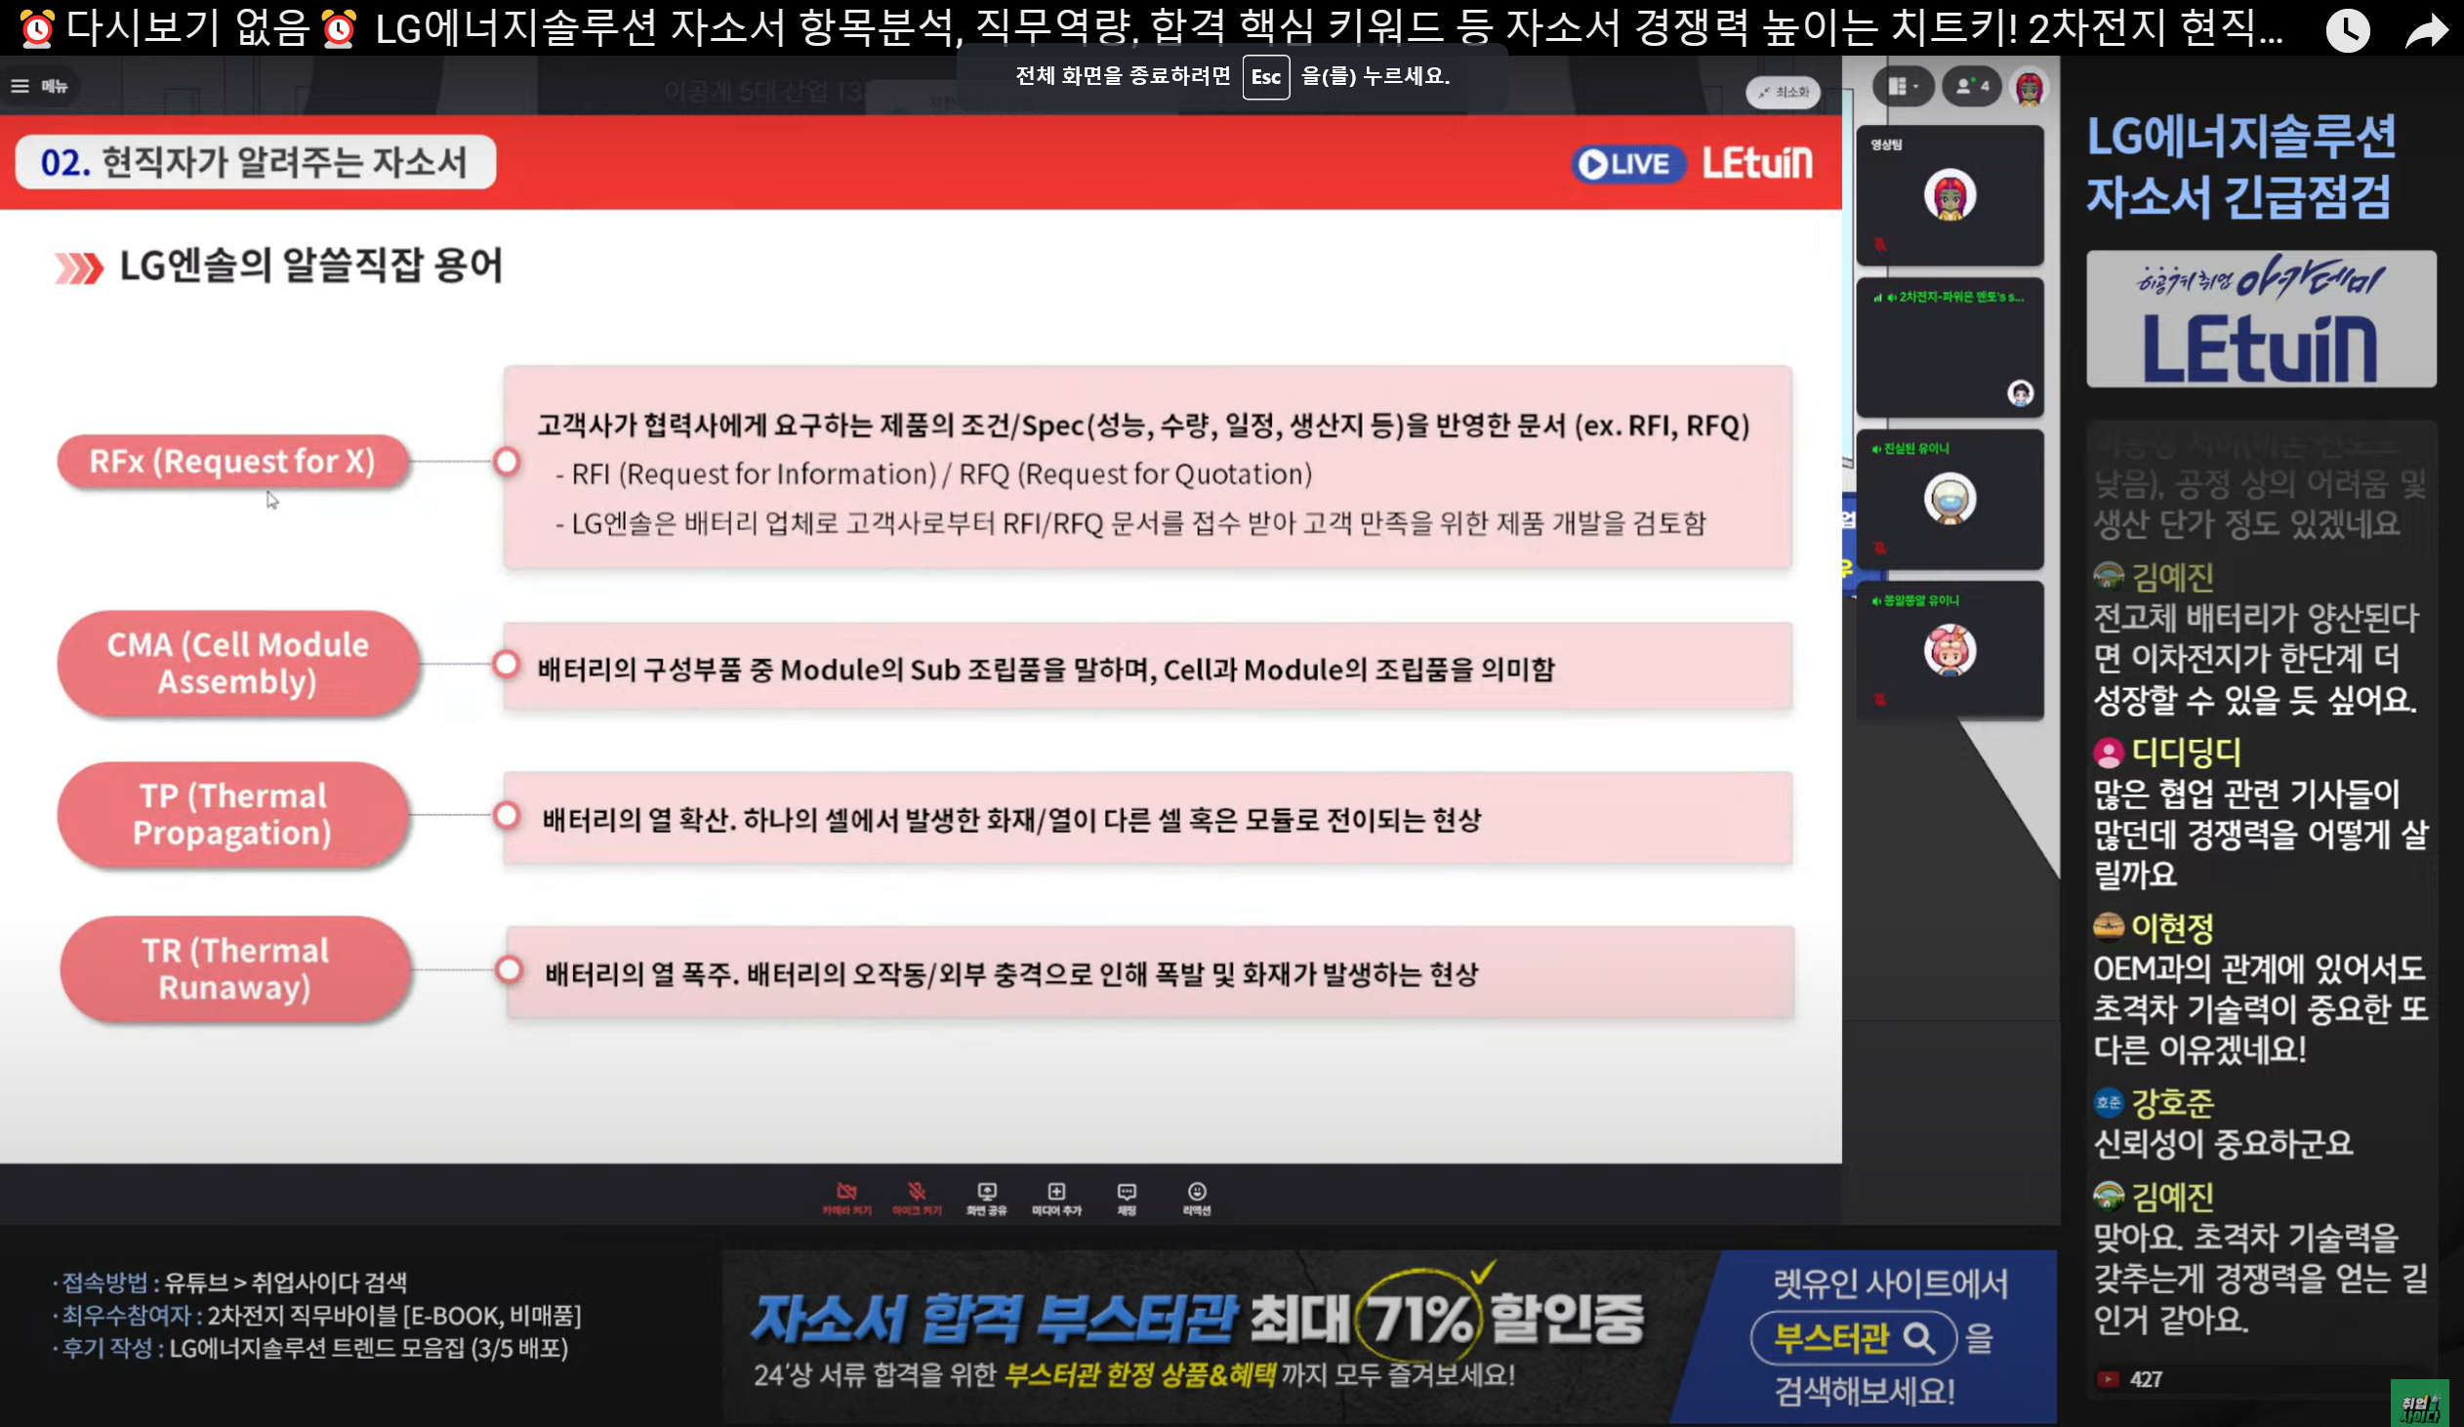The width and height of the screenshot is (2464, 1427).
Task: Click the '최우수참여자 : 2차전지 직무바이블' line
Action: coord(317,1316)
